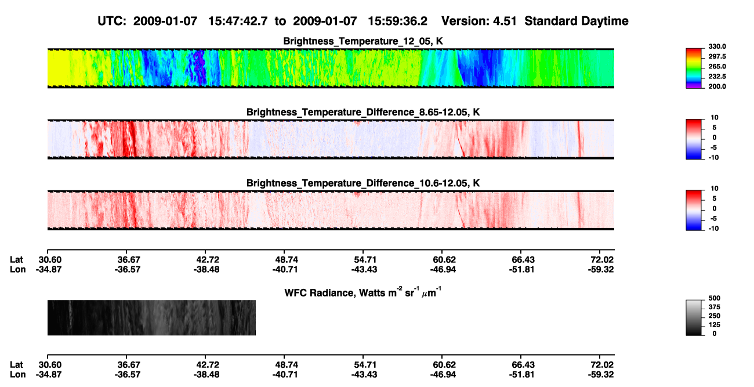Viewport: 754px width, 387px height.
Task: Click the '500' label on the grayscale colorbar
Action: (715, 299)
